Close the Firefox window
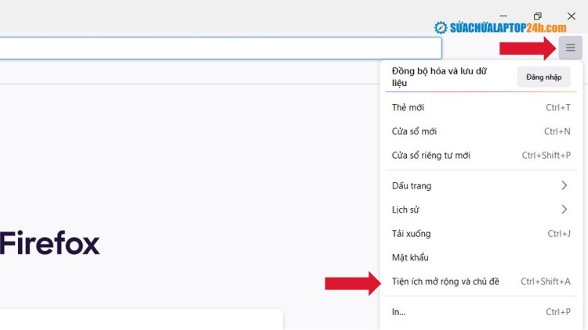The image size is (588, 330). [x=571, y=16]
